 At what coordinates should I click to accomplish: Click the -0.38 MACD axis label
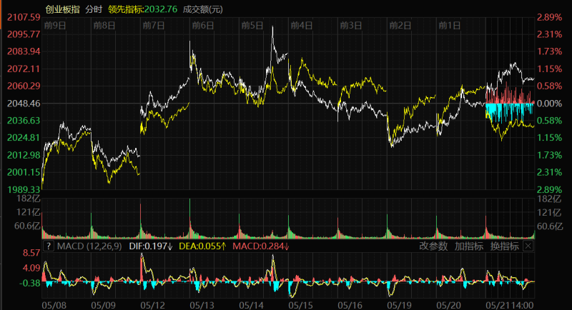pyautogui.click(x=29, y=283)
